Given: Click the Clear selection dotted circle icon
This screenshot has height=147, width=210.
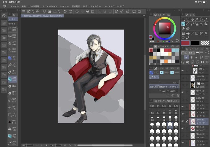Looking at the screenshot, I should (x=77, y=11).
